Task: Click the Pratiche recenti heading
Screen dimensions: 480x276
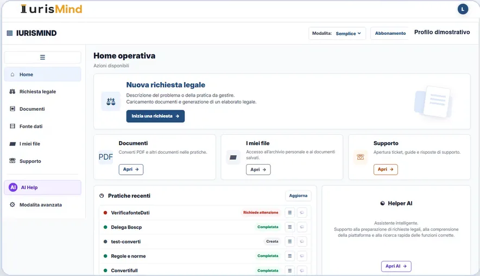Action: click(x=129, y=196)
